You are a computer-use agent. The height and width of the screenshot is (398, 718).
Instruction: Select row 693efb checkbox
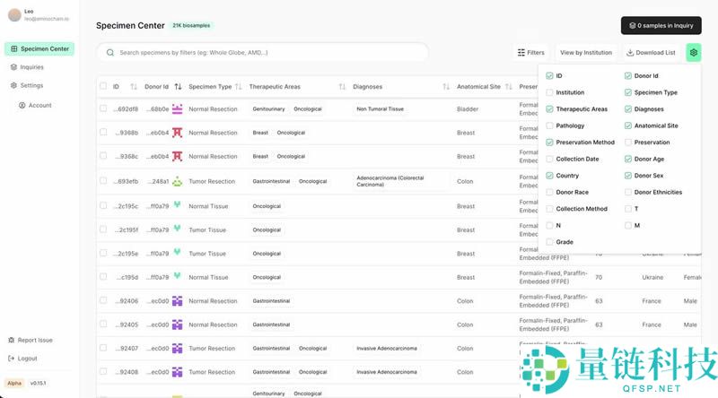pyautogui.click(x=103, y=181)
